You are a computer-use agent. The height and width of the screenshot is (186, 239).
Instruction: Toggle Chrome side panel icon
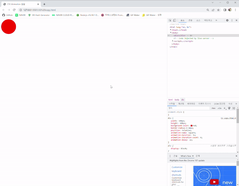click(x=225, y=10)
